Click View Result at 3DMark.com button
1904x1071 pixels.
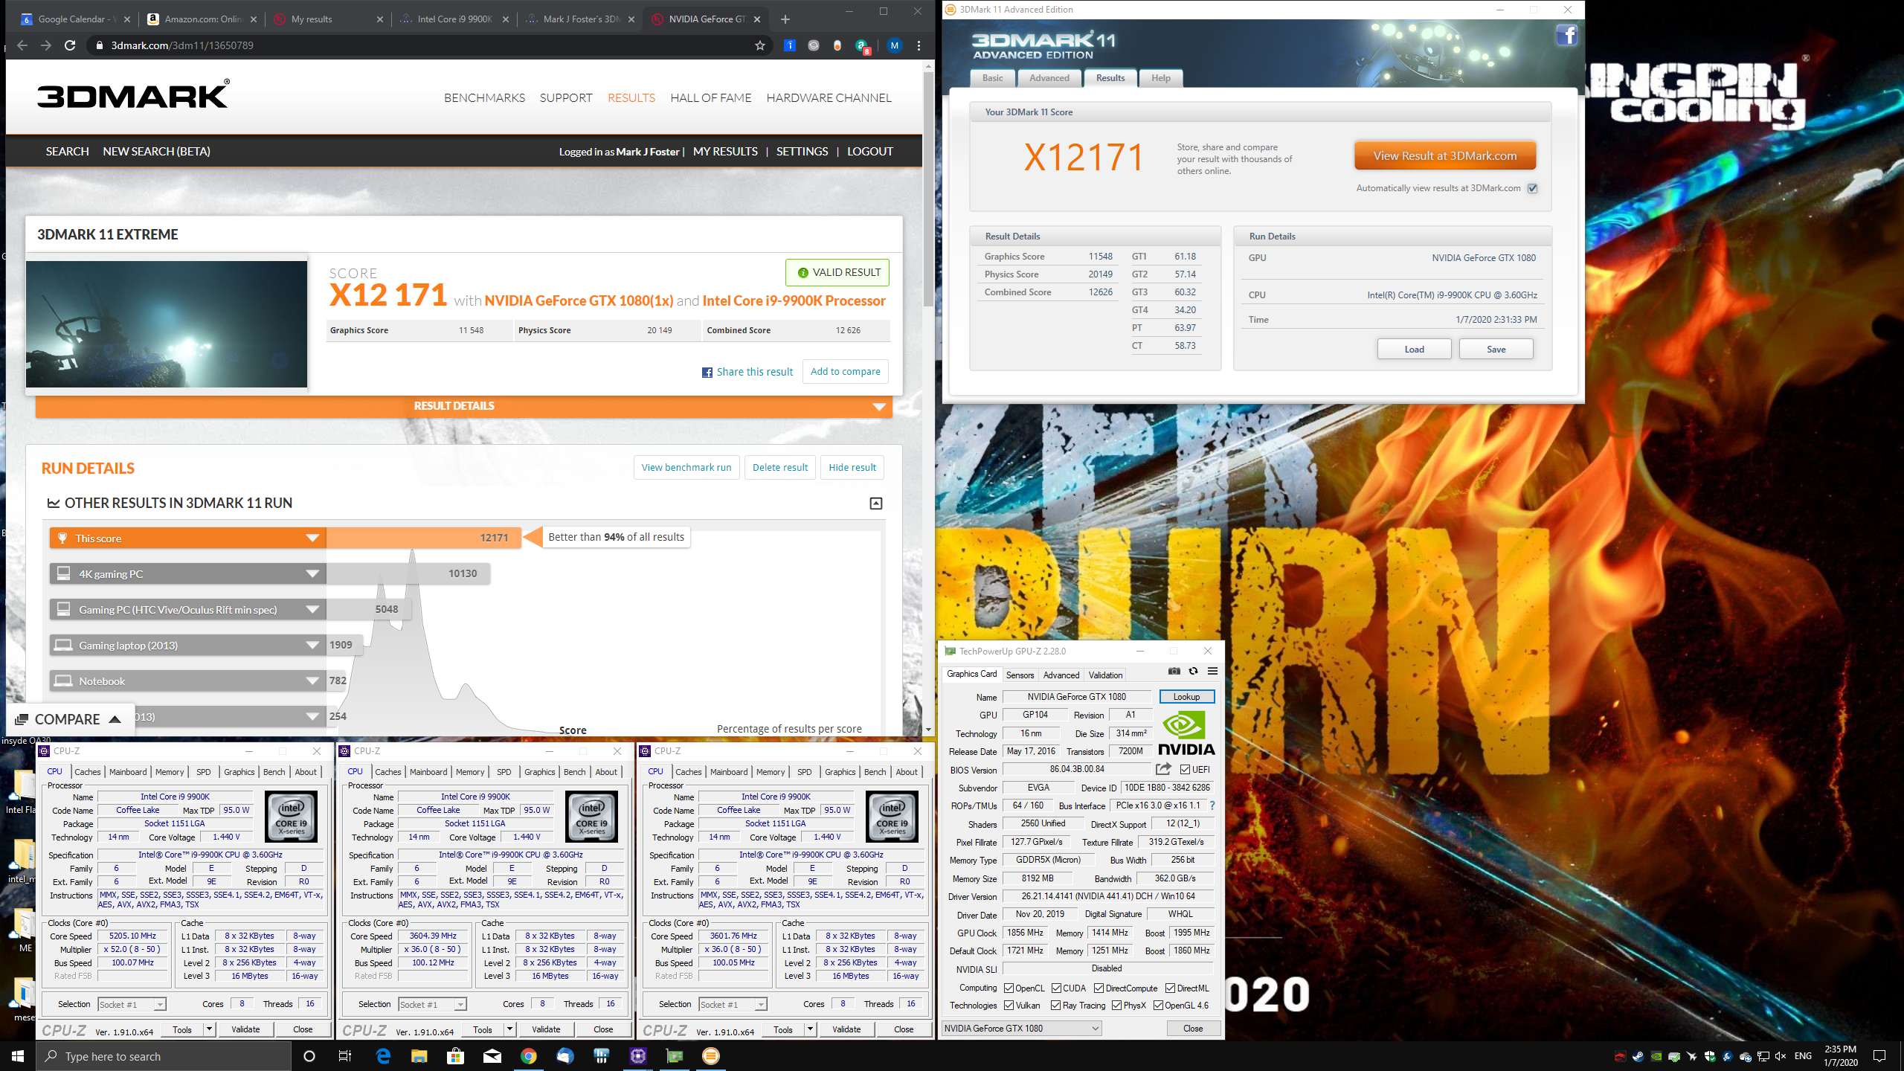point(1444,155)
